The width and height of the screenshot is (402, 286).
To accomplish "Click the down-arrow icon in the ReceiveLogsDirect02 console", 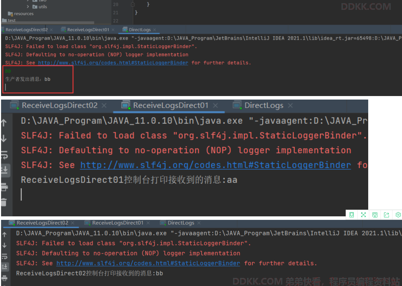I will 4,245.
